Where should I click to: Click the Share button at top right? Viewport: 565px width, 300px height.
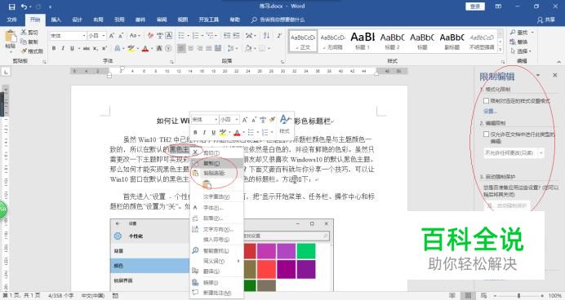(x=546, y=20)
